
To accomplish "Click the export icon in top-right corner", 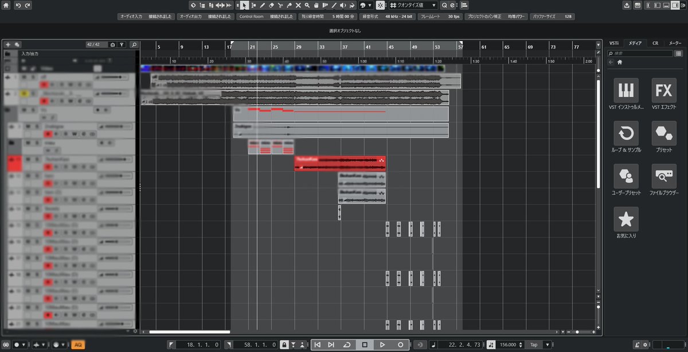I will tap(627, 5).
